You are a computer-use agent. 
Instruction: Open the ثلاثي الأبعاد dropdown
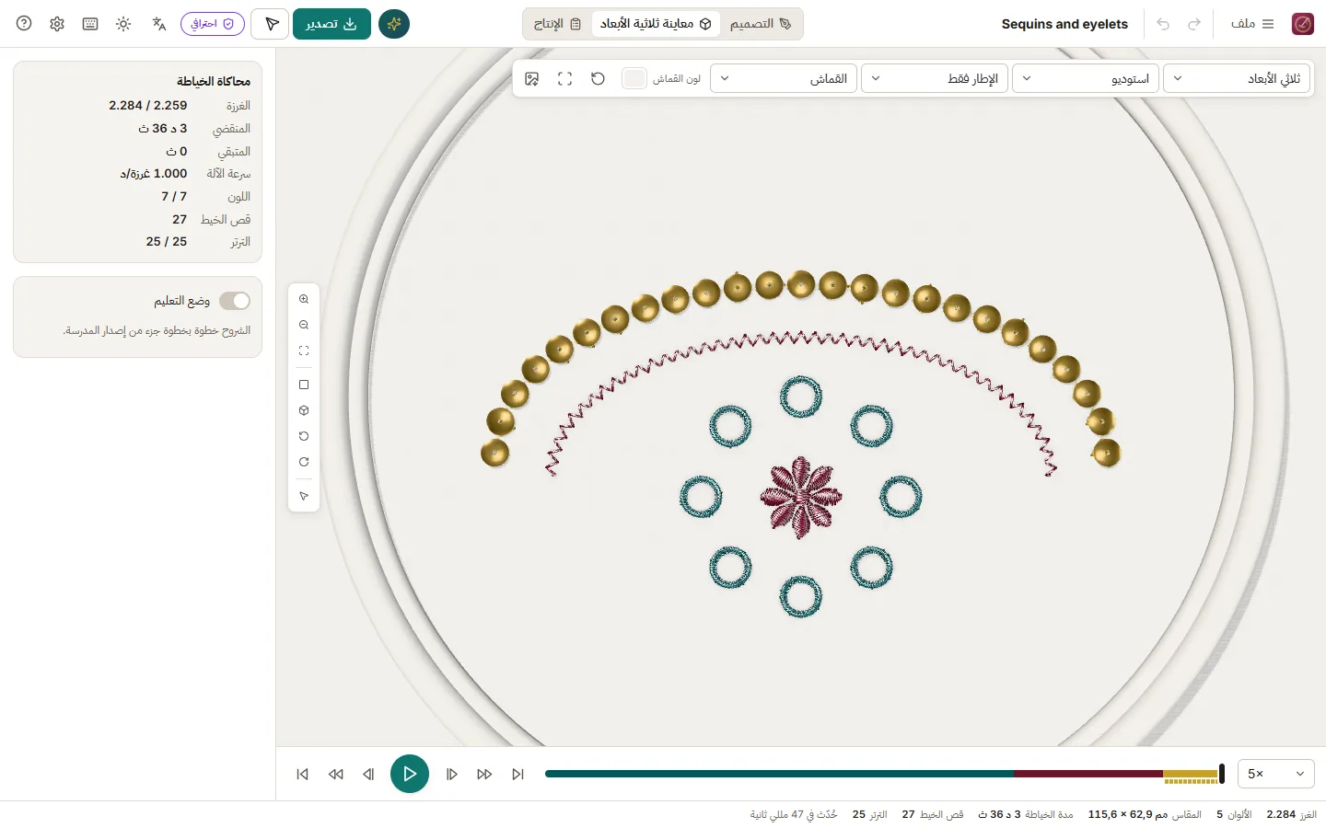coord(1237,78)
